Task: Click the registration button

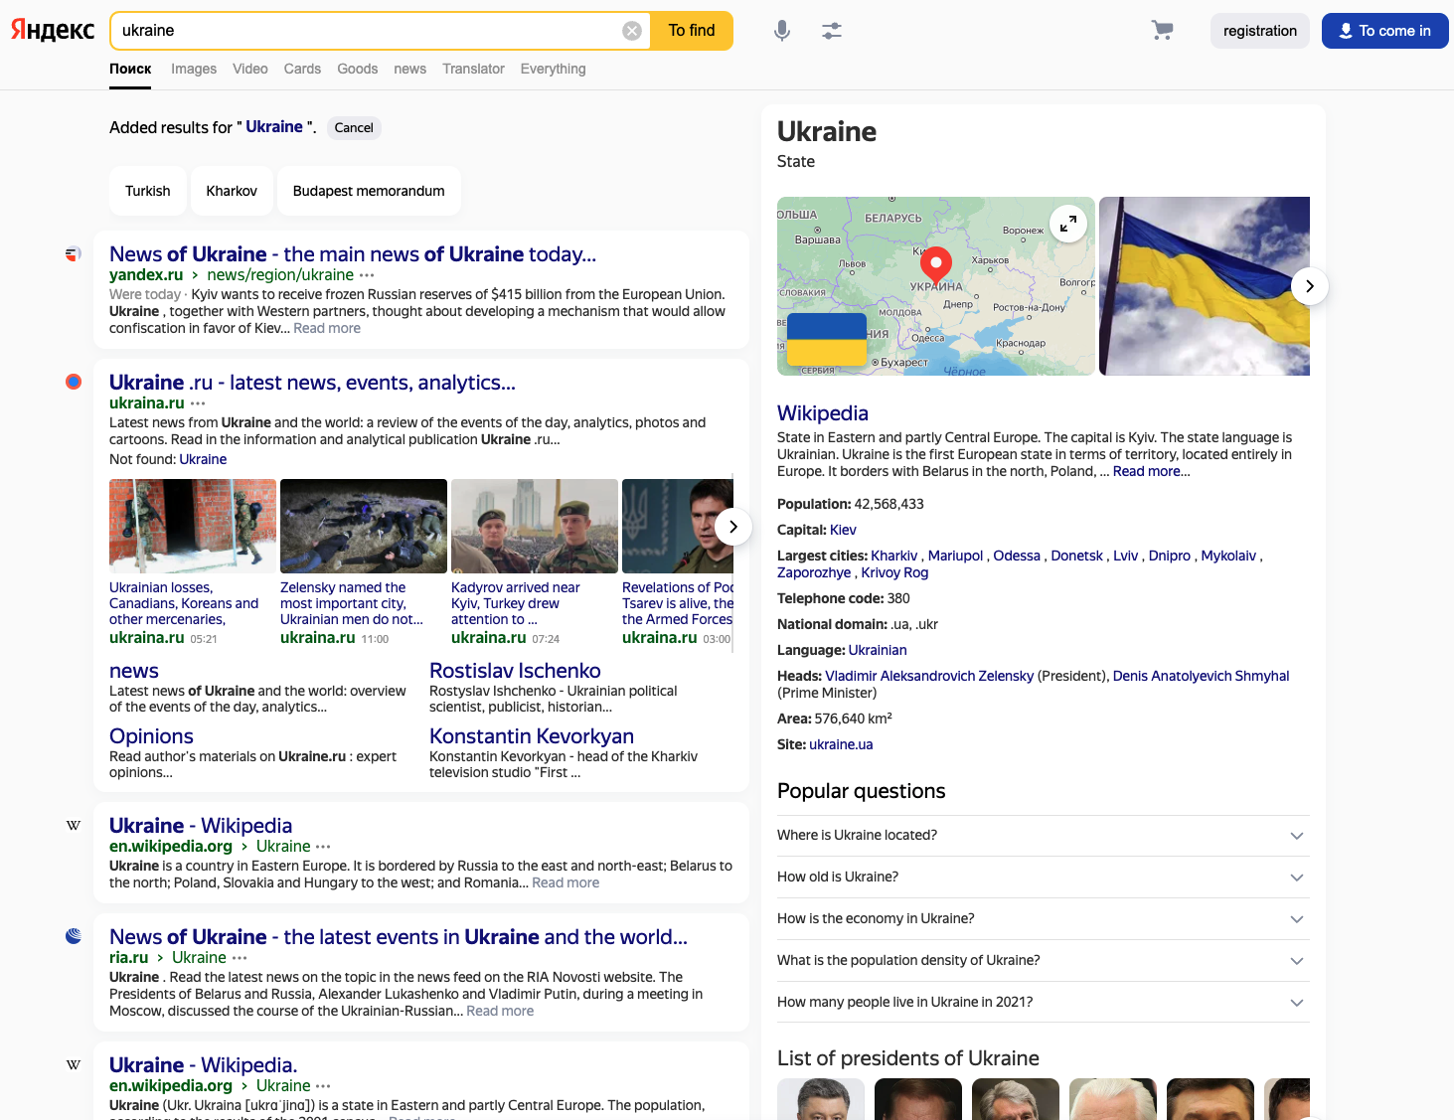Action: pyautogui.click(x=1260, y=31)
